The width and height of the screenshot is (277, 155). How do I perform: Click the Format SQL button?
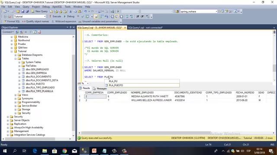coord(12,22)
